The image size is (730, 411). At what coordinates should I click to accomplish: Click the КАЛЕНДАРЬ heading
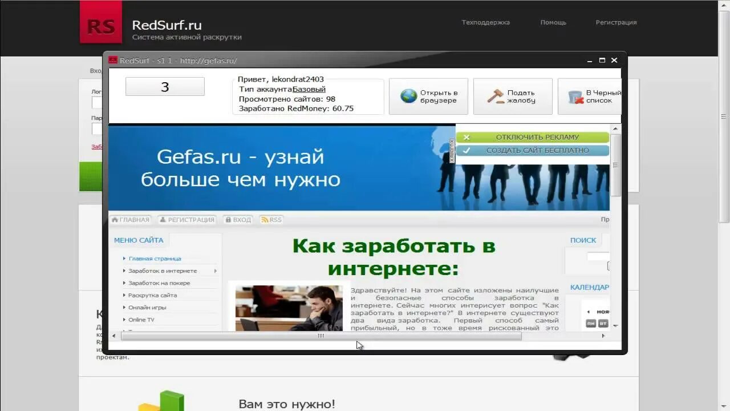pyautogui.click(x=590, y=287)
